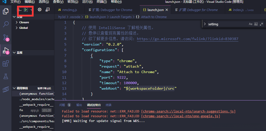Switch to the 输出 panel tab
Screen dimensions: 266x131
click(x=79, y=105)
